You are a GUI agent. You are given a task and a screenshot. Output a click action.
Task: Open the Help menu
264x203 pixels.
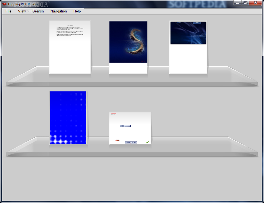point(77,11)
